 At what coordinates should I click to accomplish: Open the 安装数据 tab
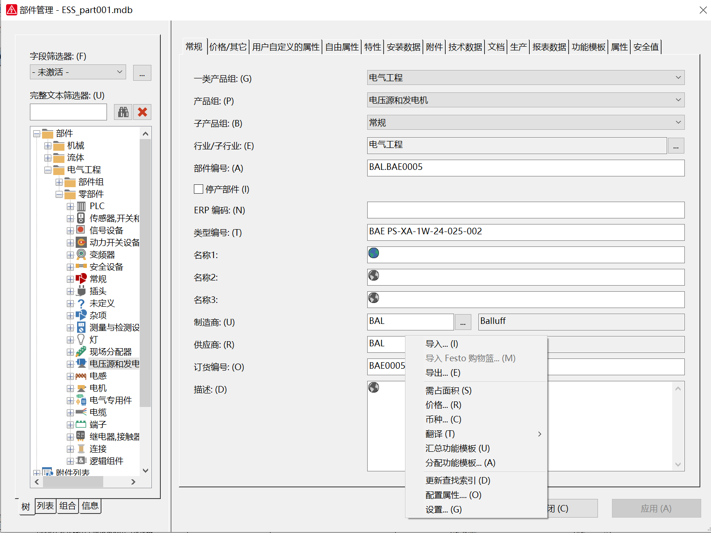[x=404, y=47]
